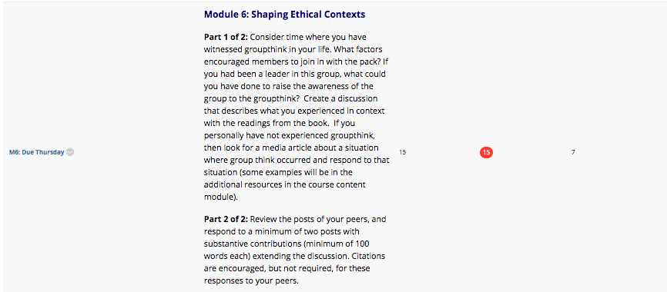Image resolution: width=667 pixels, height=292 pixels.
Task: Click the bold Part 1 of 2 label
Action: 226,37
